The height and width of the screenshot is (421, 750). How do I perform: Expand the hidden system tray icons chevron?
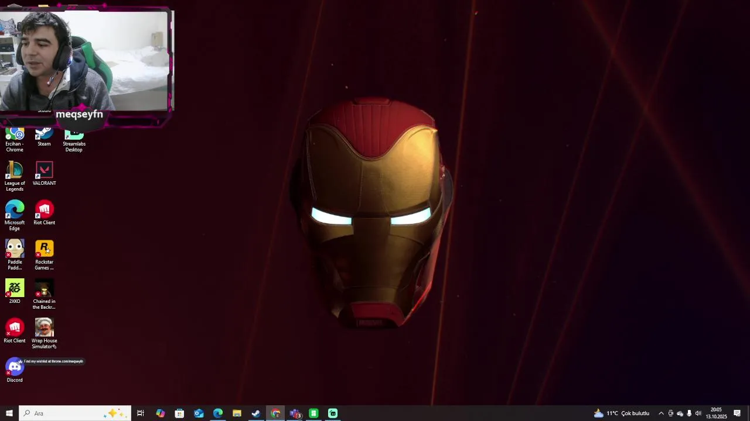click(x=661, y=413)
